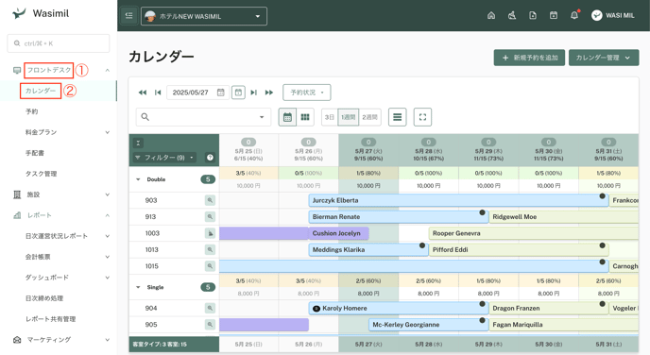Open Bierman Renate reservation bar

[x=398, y=216]
